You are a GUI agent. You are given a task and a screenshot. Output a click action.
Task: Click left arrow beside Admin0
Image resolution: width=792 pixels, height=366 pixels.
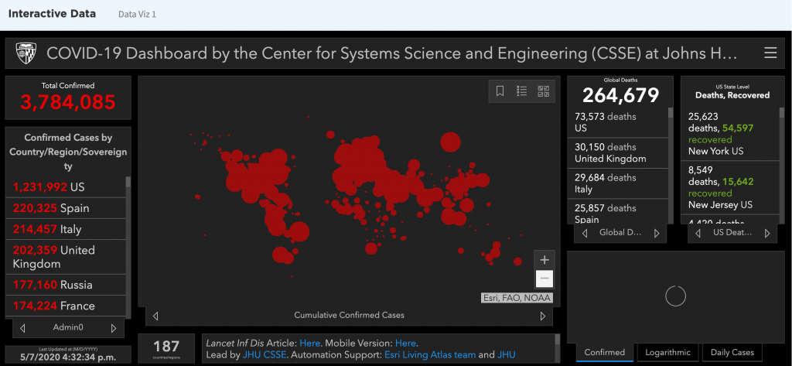22,327
